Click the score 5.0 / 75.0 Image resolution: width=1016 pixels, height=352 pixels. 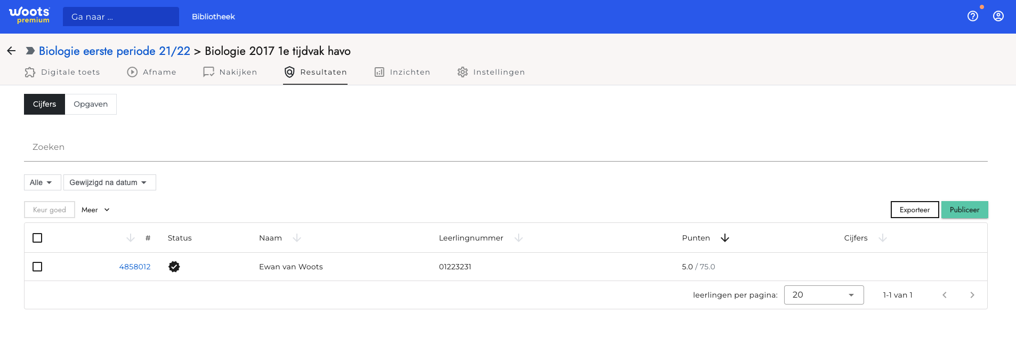[x=698, y=267]
